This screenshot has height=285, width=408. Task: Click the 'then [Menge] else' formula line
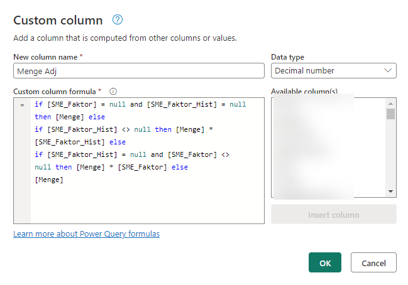pyautogui.click(x=70, y=117)
